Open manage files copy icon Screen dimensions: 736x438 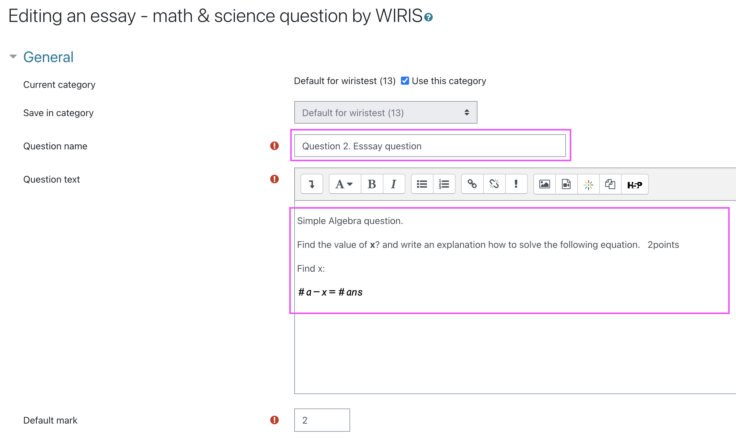point(610,184)
